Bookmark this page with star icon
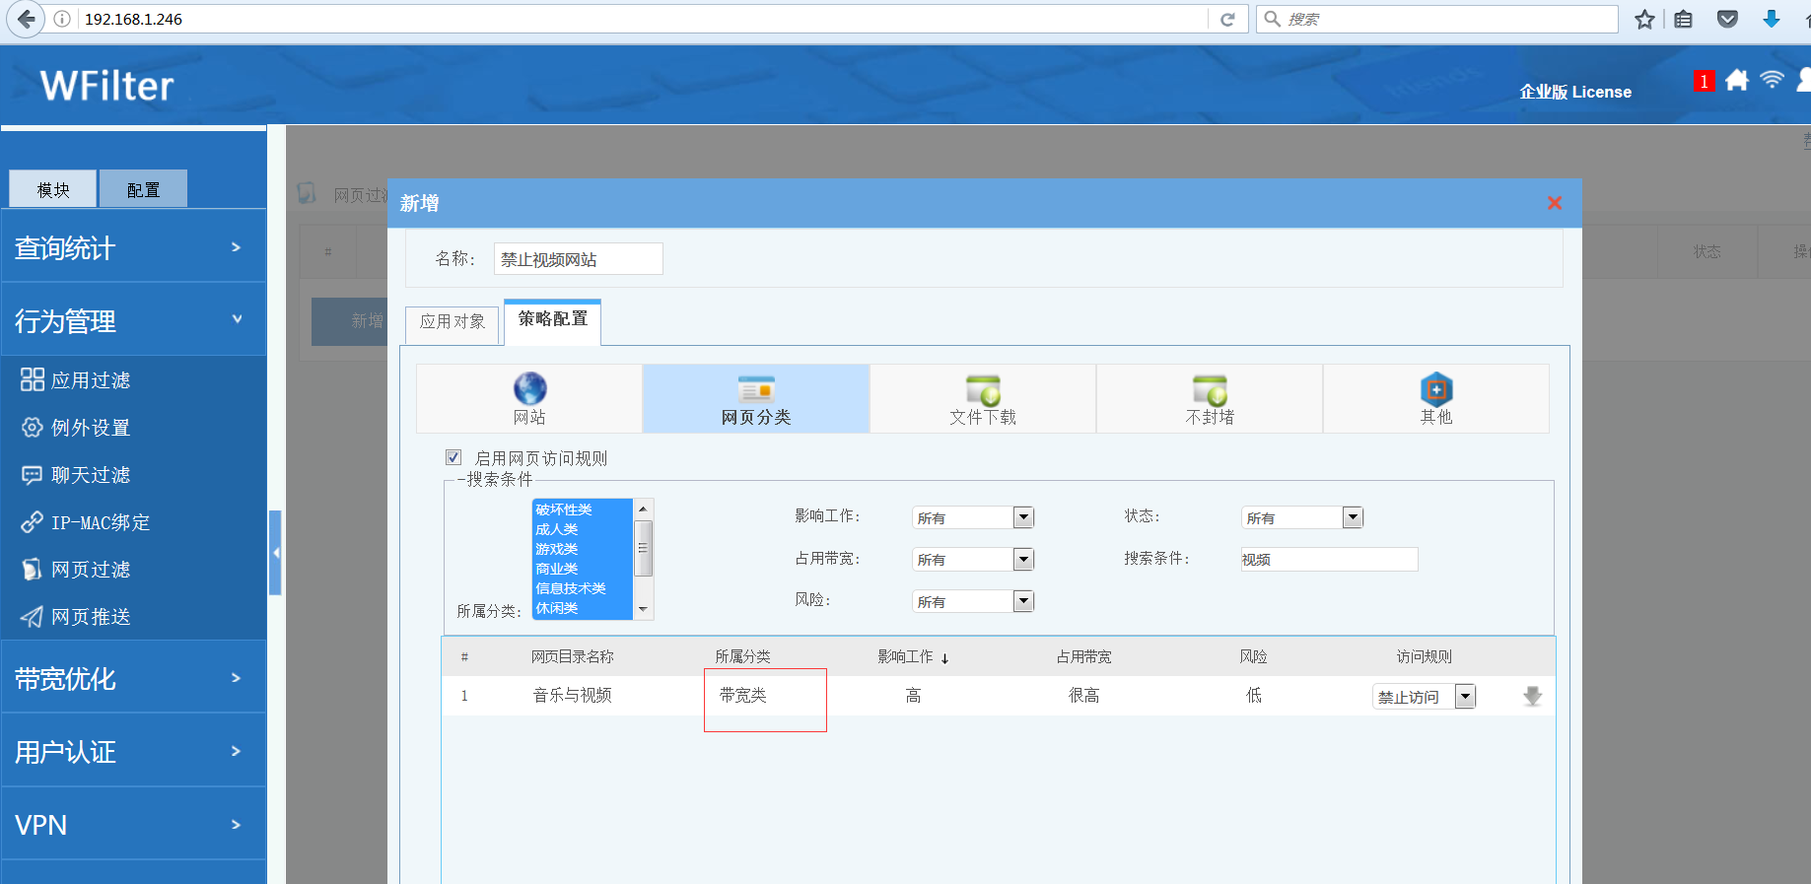This screenshot has width=1811, height=884. (x=1644, y=20)
